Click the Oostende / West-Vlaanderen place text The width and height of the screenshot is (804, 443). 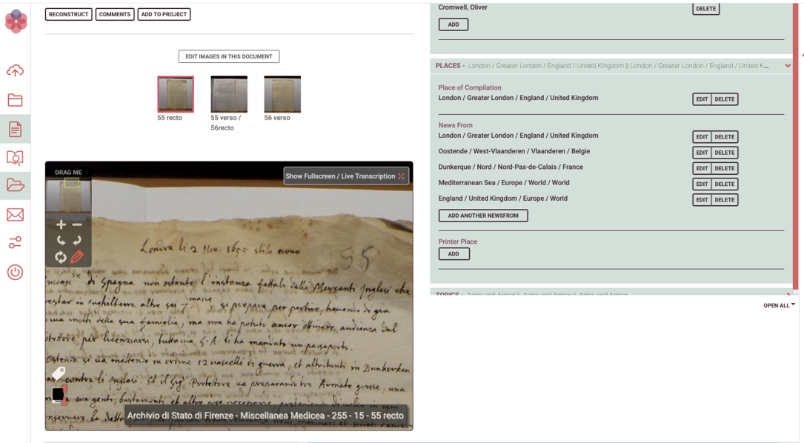click(514, 151)
